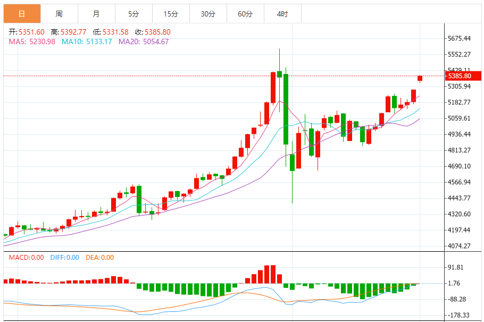Switch to the 周 weekly tab

coord(59,14)
